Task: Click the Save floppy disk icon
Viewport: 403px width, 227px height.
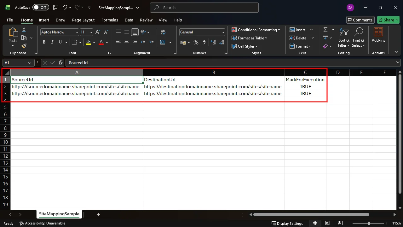Action: [56, 8]
